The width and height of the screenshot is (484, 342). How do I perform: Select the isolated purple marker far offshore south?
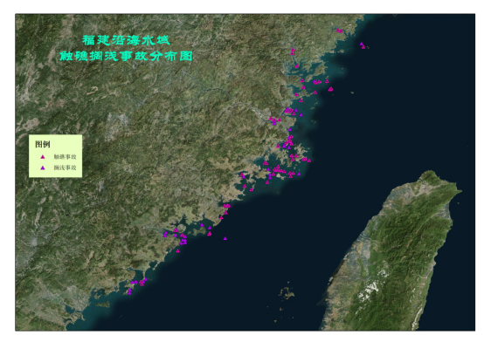(225, 238)
